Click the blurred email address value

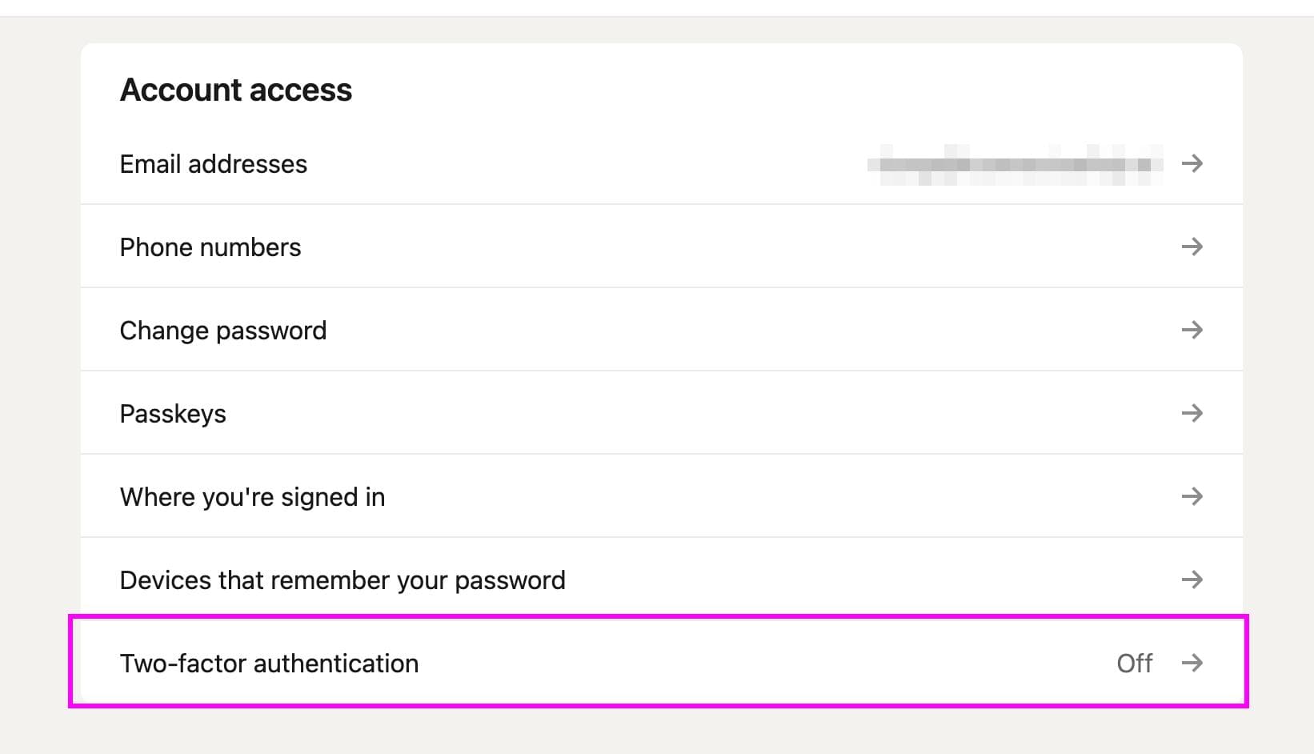tap(1016, 162)
